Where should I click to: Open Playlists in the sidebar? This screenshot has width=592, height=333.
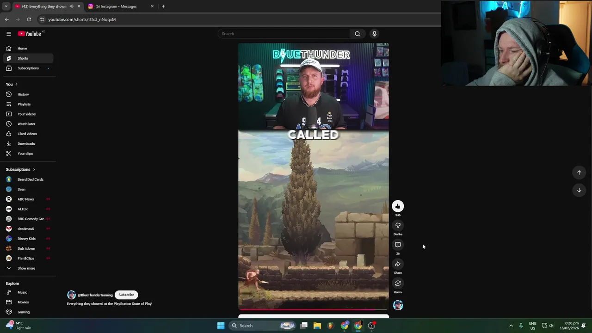pos(28,104)
